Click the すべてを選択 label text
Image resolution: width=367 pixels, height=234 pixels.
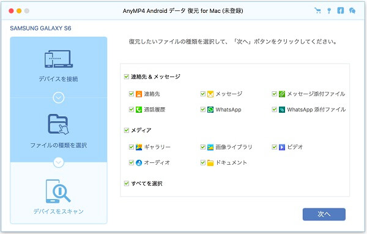point(147,183)
